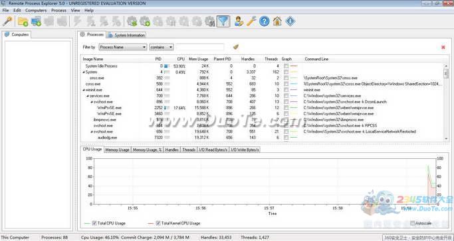Sort by Command Line column header
The height and width of the screenshot is (241, 454).
316,59
